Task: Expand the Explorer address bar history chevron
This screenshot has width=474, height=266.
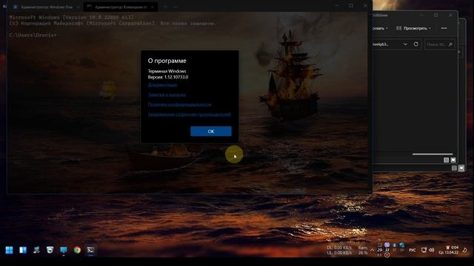Action: click(x=405, y=44)
